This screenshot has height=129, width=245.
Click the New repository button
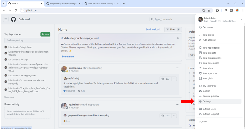[x=45, y=34]
